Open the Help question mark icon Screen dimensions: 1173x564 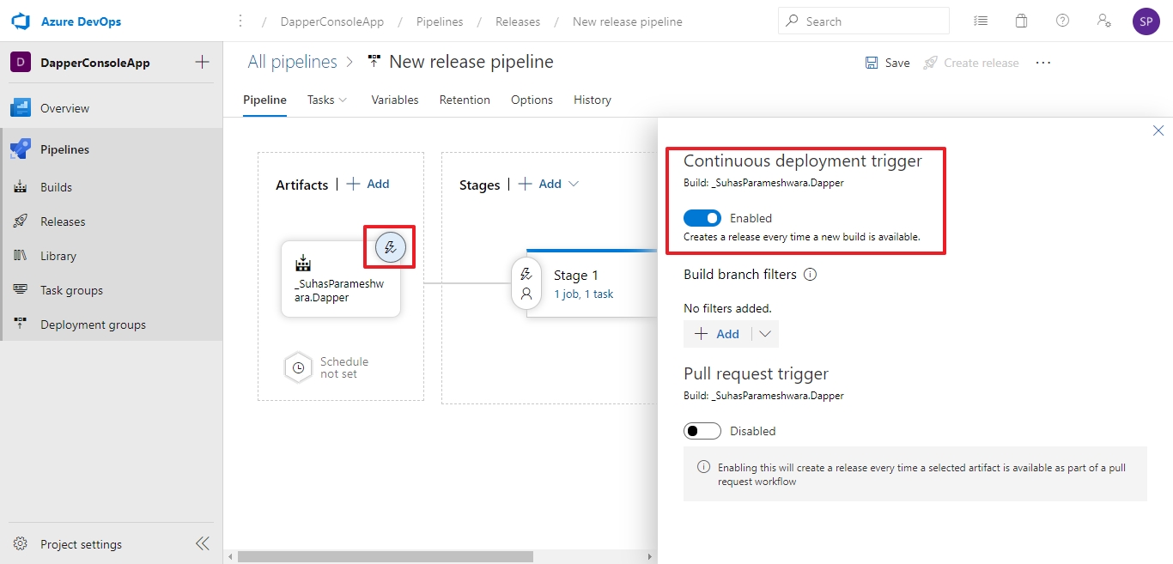1062,21
